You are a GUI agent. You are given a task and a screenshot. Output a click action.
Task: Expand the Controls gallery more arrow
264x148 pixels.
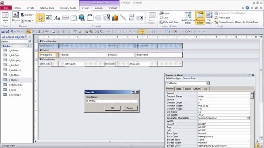146,22
